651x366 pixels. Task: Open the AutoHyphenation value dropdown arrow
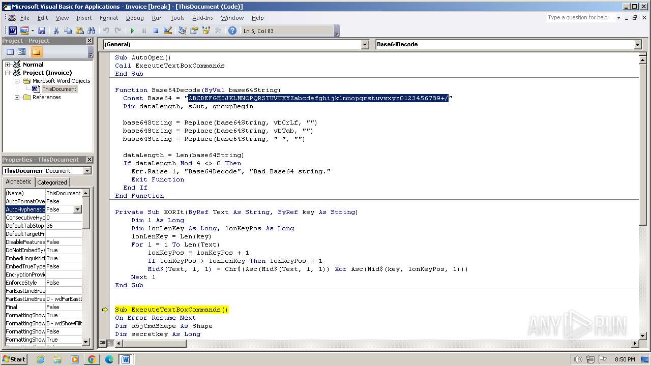77,209
